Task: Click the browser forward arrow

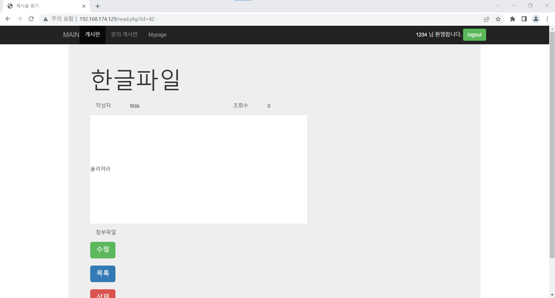Action: (19, 19)
